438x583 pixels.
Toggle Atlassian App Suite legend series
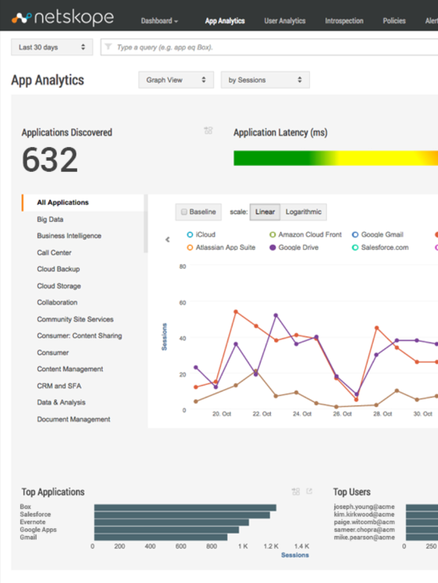[221, 247]
